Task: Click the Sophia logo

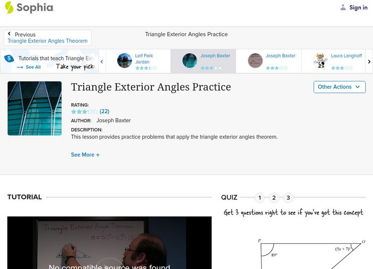Action: pos(29,7)
